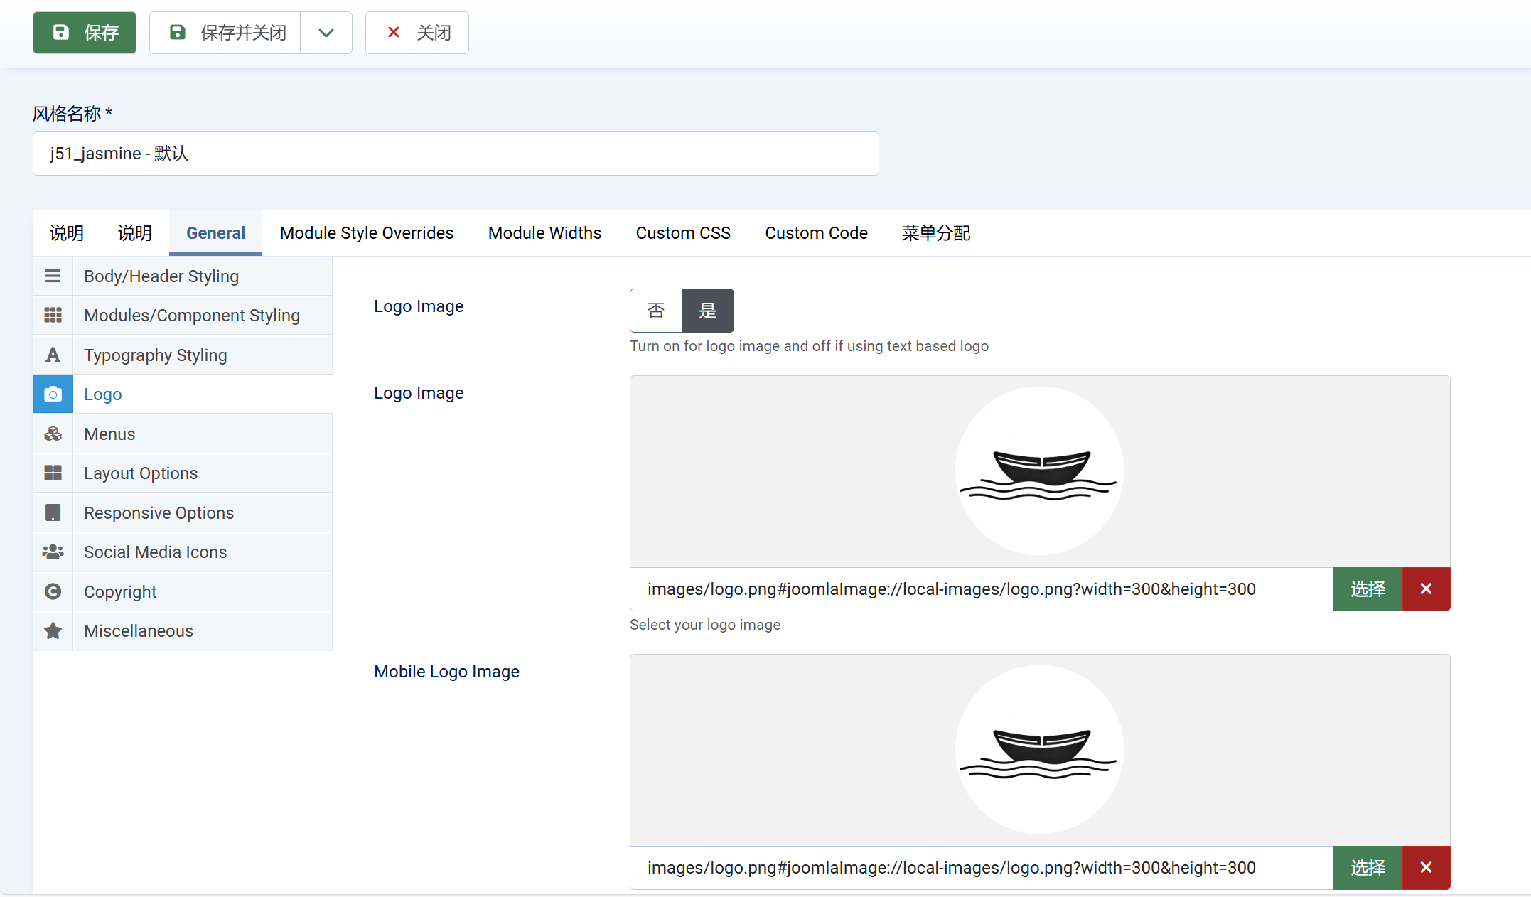The width and height of the screenshot is (1531, 897).
Task: Open the Custom CSS tab
Action: [682, 233]
